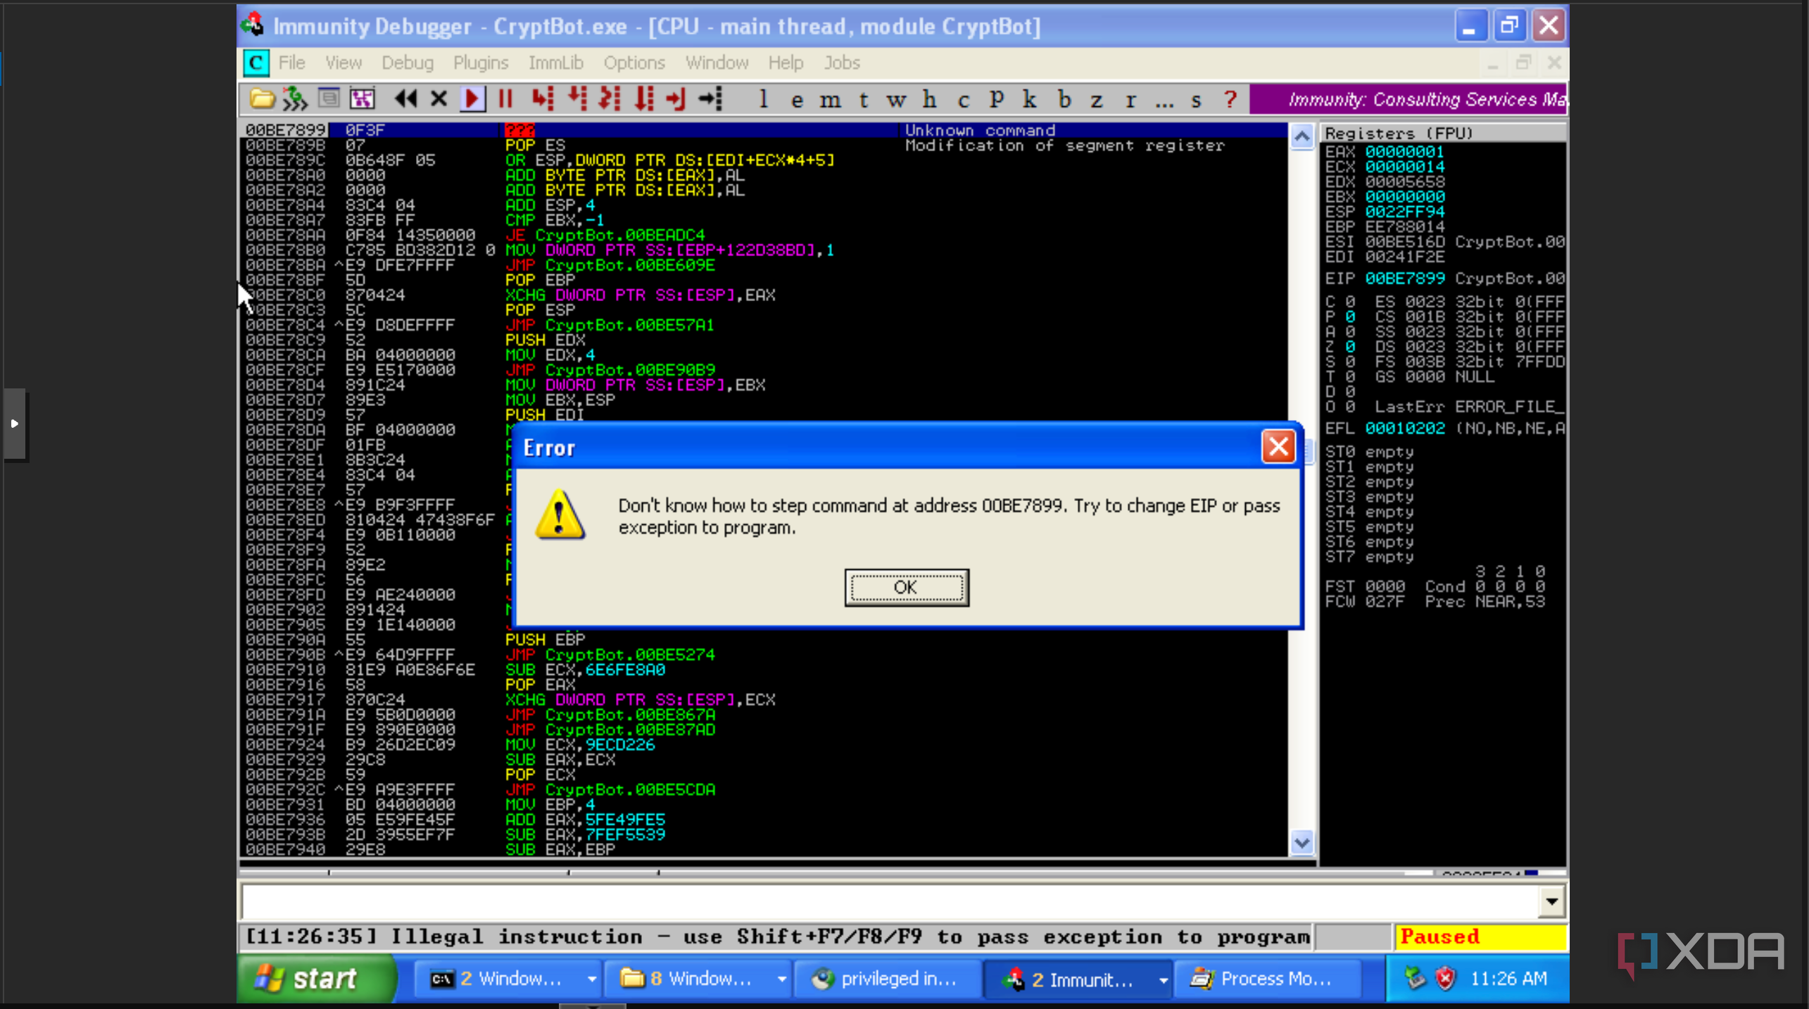Click the red question mark help icon
Viewport: 1809px width, 1009px height.
[1230, 99]
